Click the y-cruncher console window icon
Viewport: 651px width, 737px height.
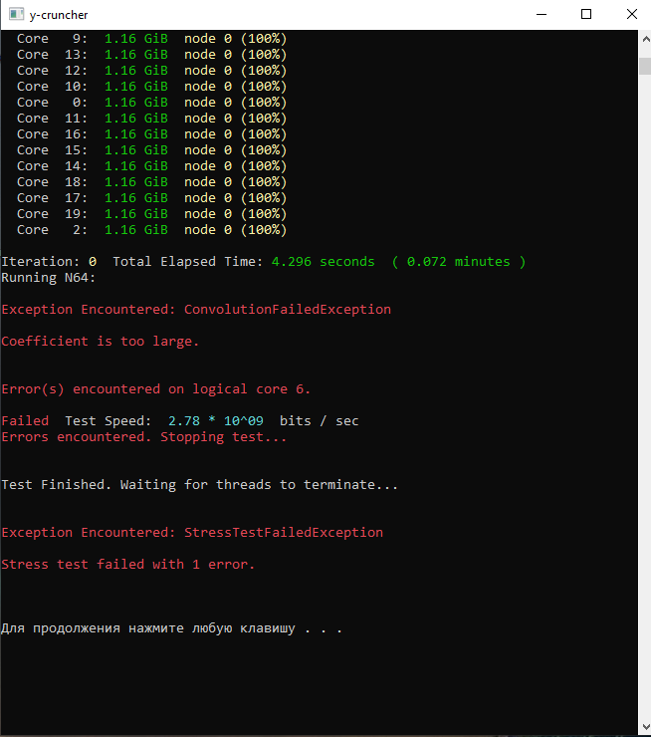(17, 14)
